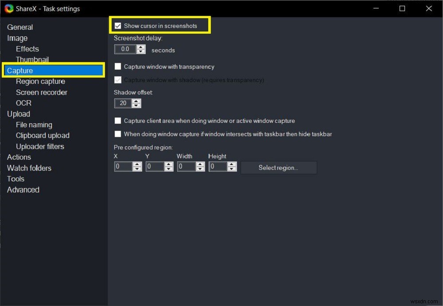
Task: Enable capture of client area for window captures
Action: click(118, 120)
